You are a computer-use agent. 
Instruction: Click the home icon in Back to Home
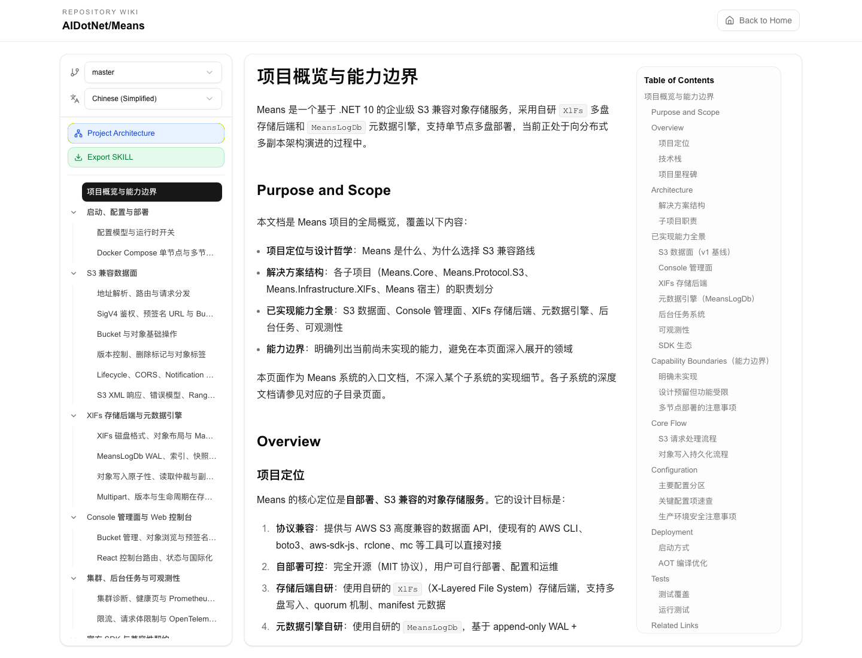click(730, 20)
